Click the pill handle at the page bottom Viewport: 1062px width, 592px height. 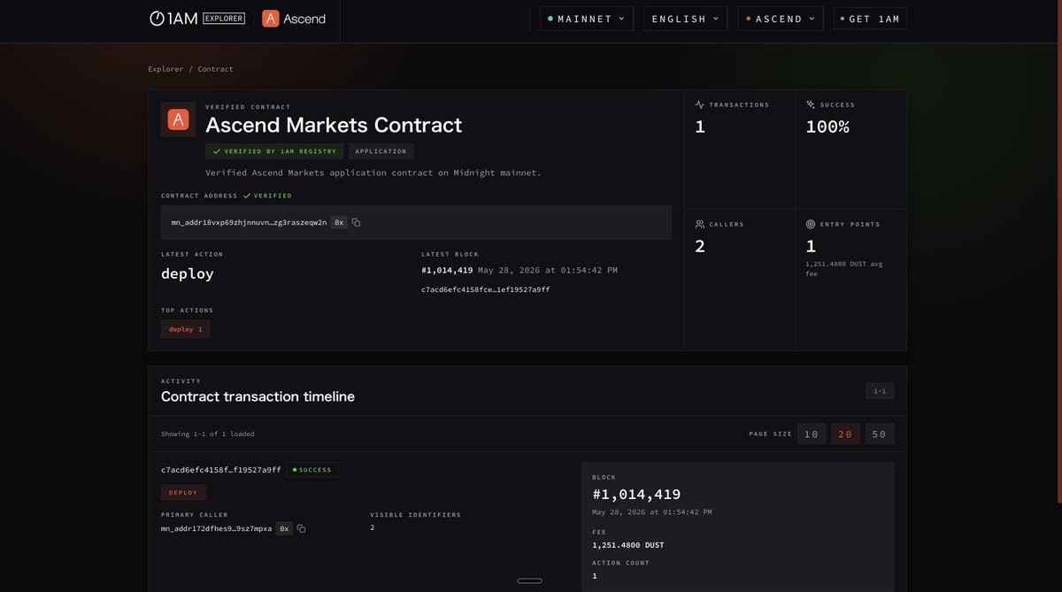pos(529,580)
